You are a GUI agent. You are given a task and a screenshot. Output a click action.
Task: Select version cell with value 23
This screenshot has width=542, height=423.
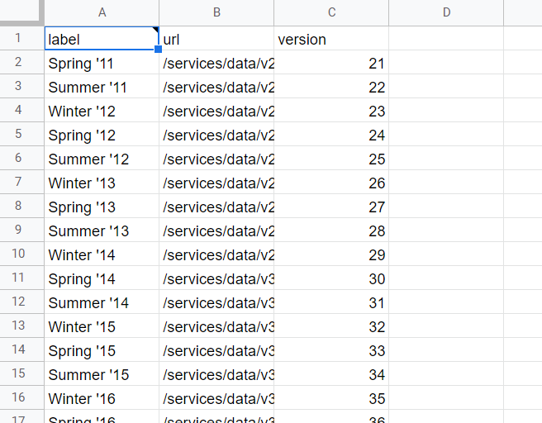[331, 110]
